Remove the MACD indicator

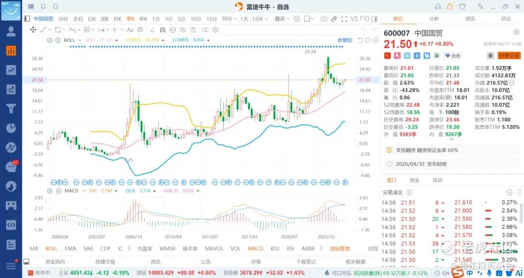pyautogui.click(x=59, y=191)
